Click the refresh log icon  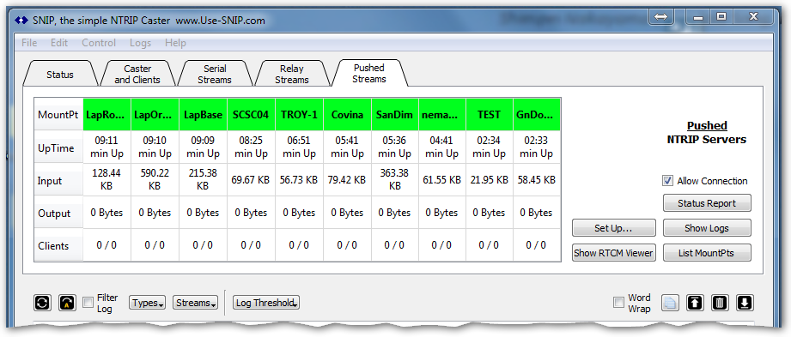pyautogui.click(x=42, y=302)
